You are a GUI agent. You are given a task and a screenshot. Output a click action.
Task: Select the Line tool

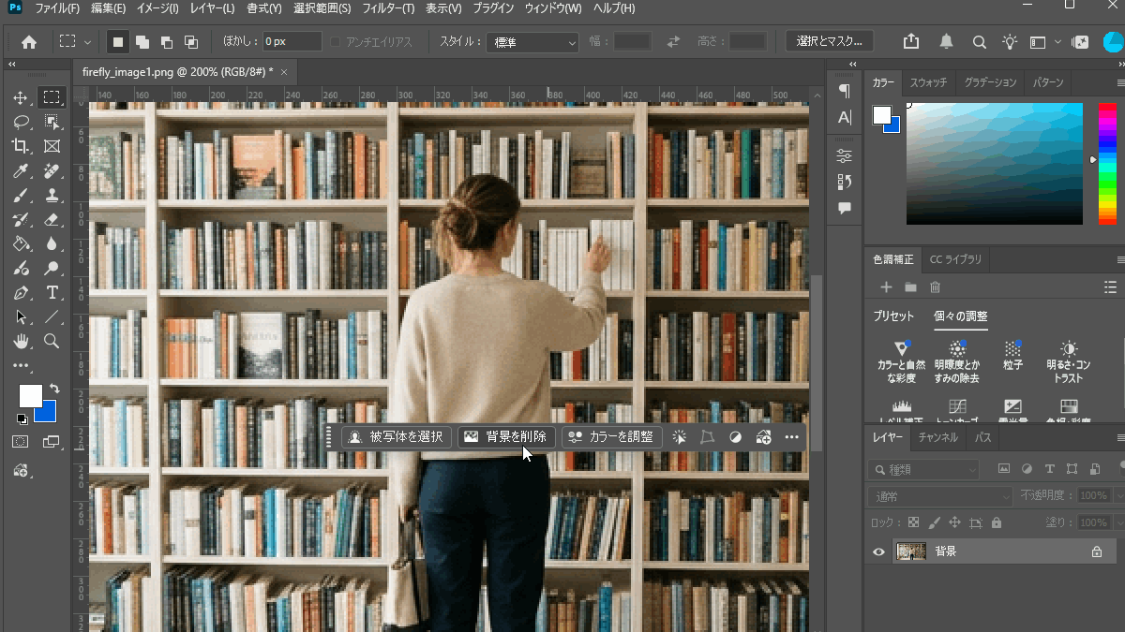pyautogui.click(x=52, y=316)
